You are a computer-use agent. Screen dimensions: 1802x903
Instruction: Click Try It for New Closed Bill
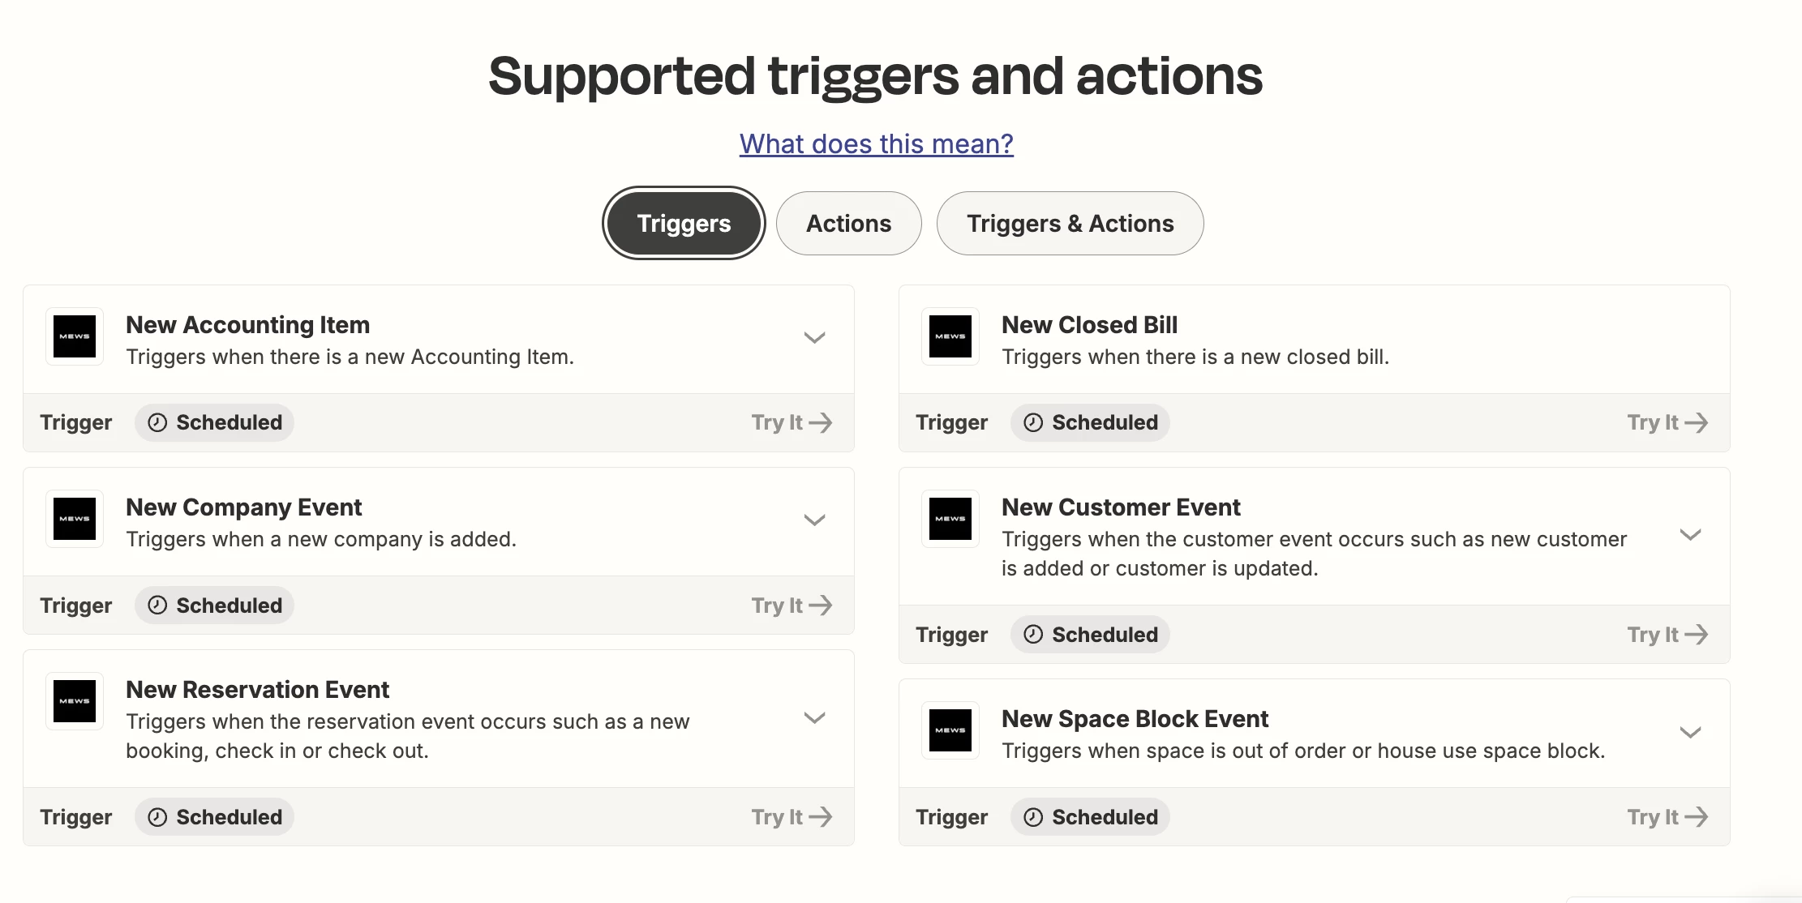click(1667, 422)
